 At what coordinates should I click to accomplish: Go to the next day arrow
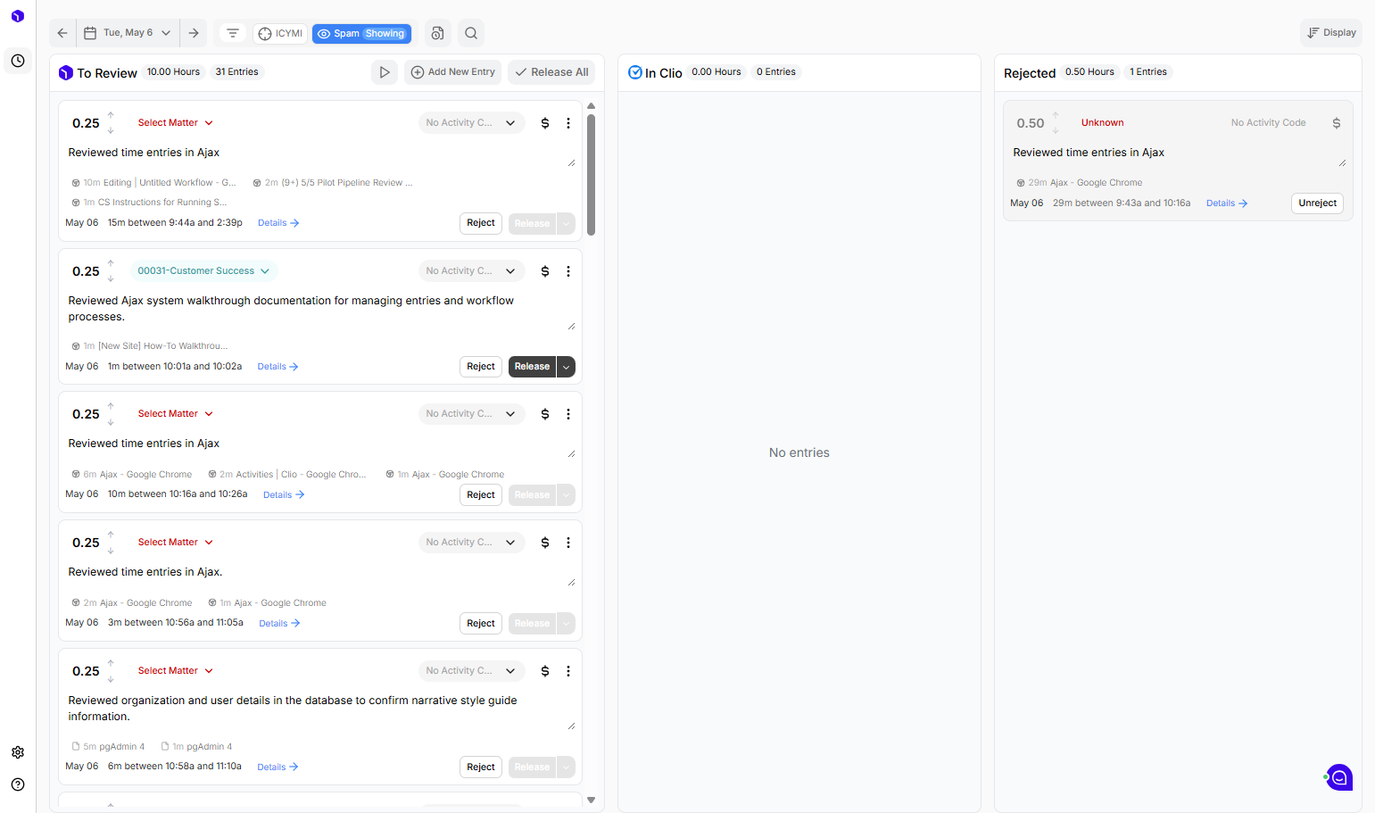tap(194, 33)
